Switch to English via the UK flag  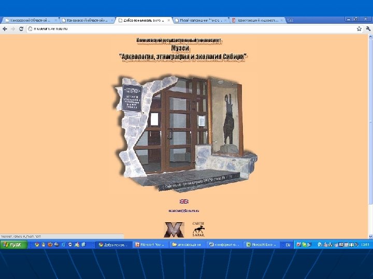click(x=184, y=202)
